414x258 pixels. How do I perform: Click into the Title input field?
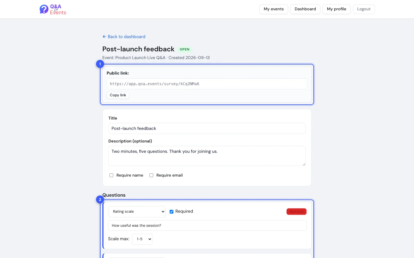click(207, 128)
